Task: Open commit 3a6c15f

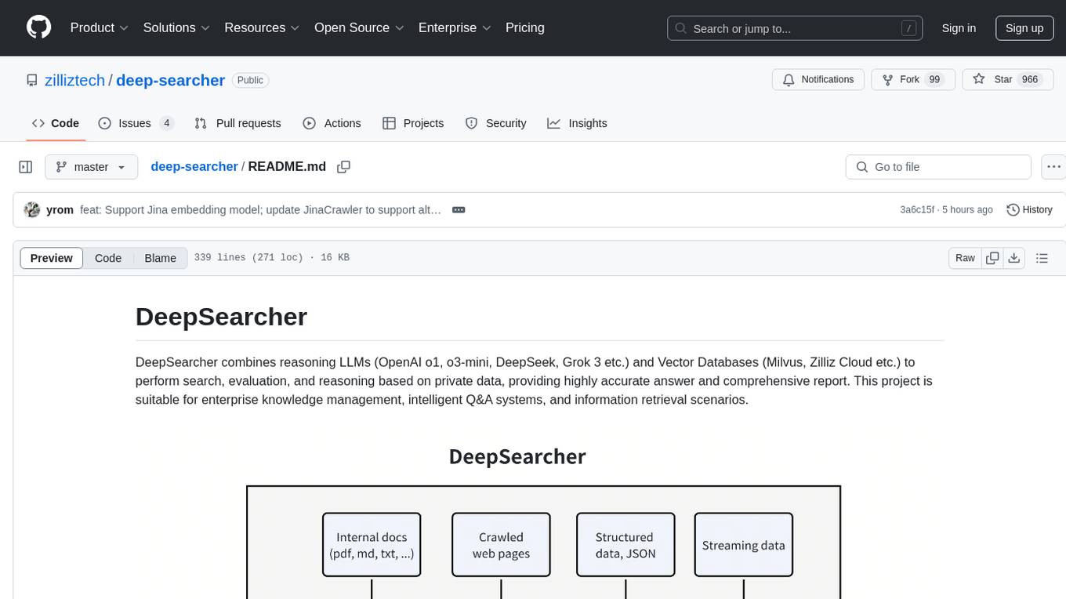Action: 917,210
